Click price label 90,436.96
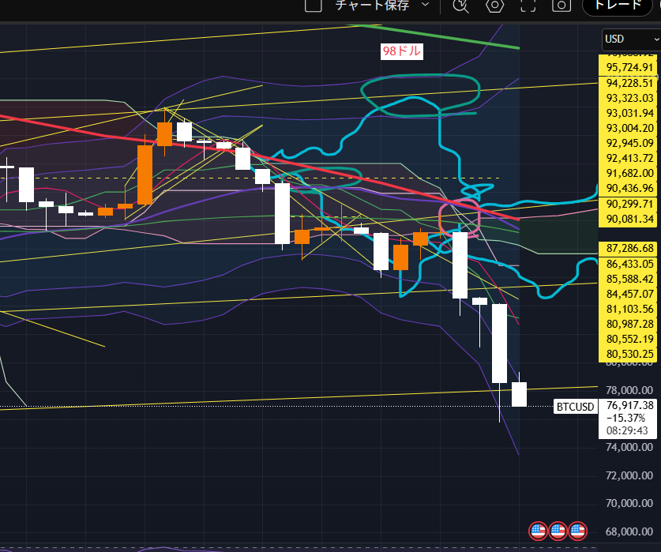Screen dimensions: 661x552 pyautogui.click(x=629, y=188)
